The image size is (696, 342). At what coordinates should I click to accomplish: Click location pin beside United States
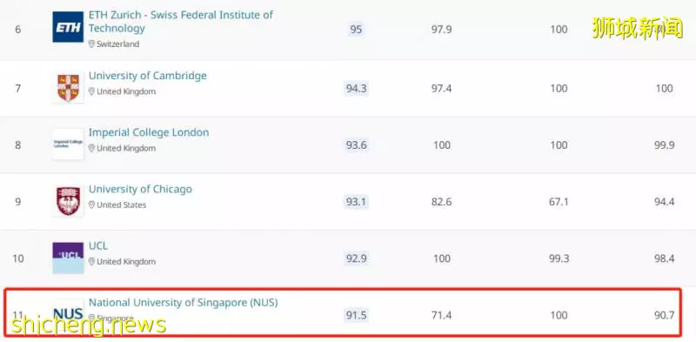click(91, 205)
